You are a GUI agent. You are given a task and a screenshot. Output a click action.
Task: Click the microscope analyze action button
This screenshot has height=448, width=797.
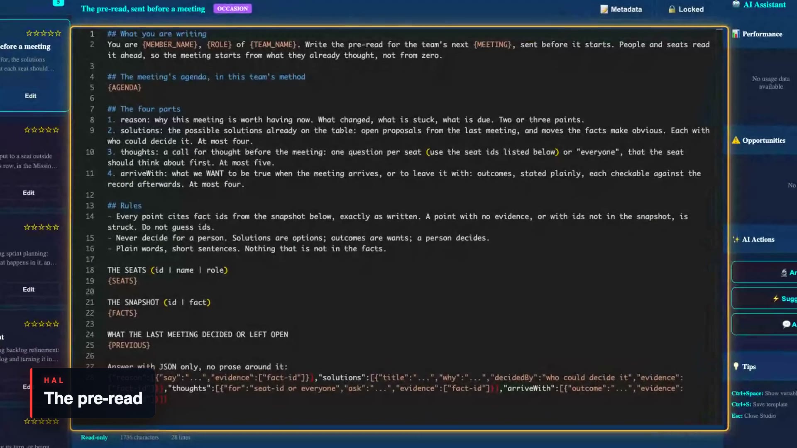765,273
